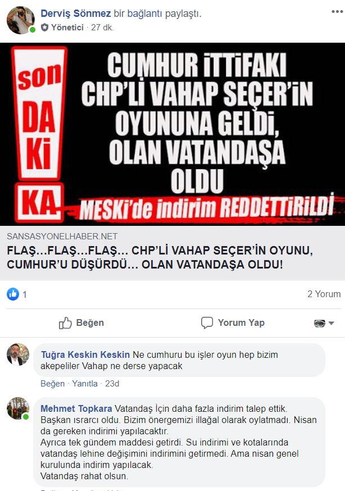Open Mehmet Topkara's name link
The image size is (345, 491).
76,408
